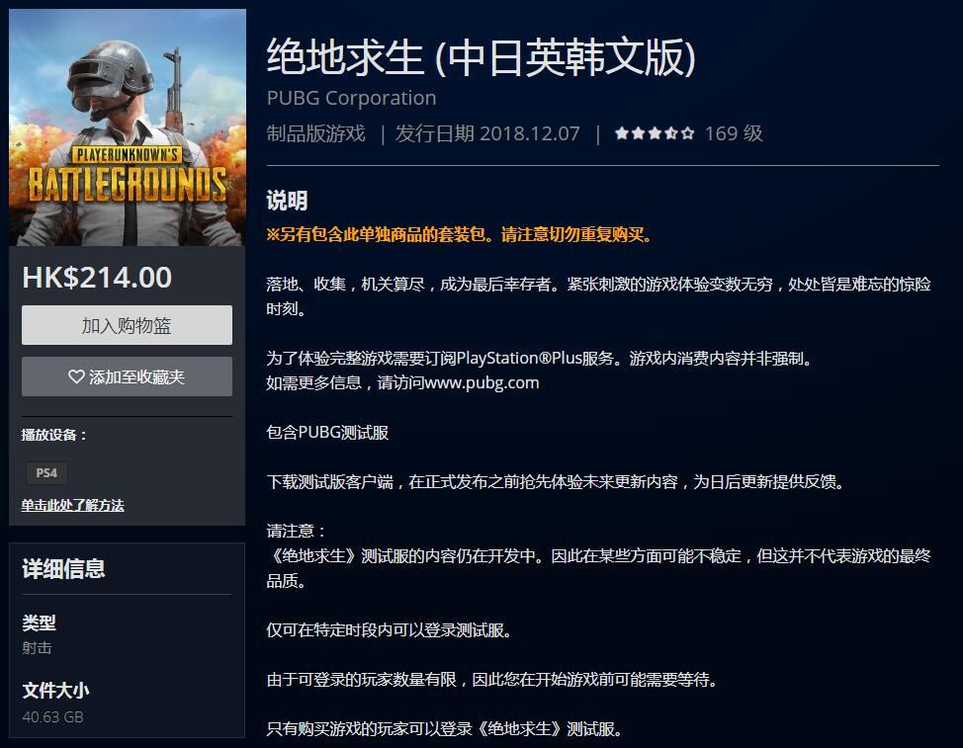
Task: Click the 加入购物篮 add-to-cart button
Action: coord(127,325)
